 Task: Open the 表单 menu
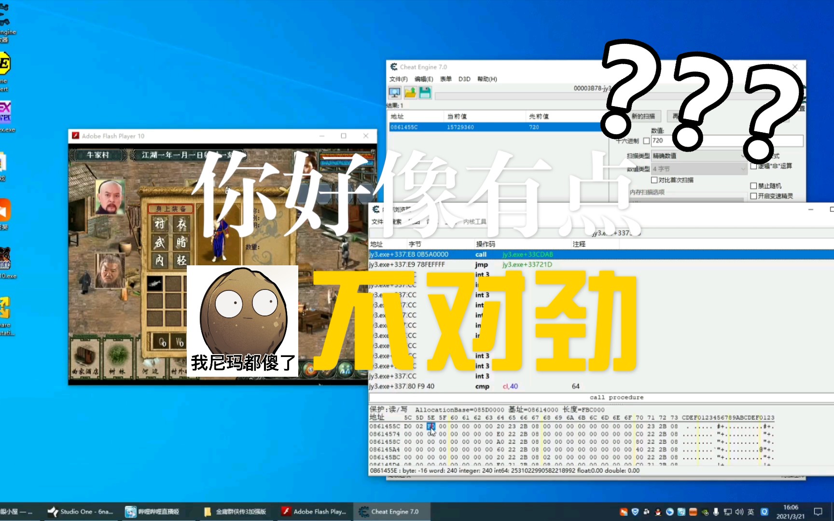[445, 79]
